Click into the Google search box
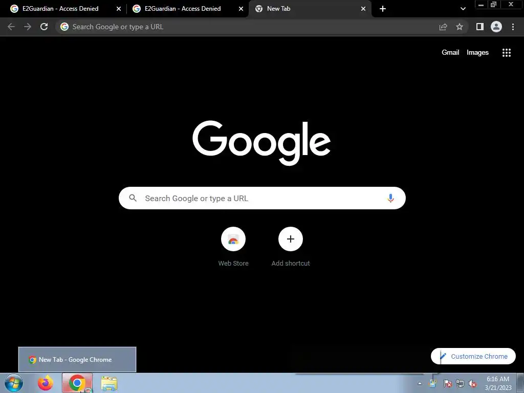Viewport: 524px width, 393px height. (263, 198)
